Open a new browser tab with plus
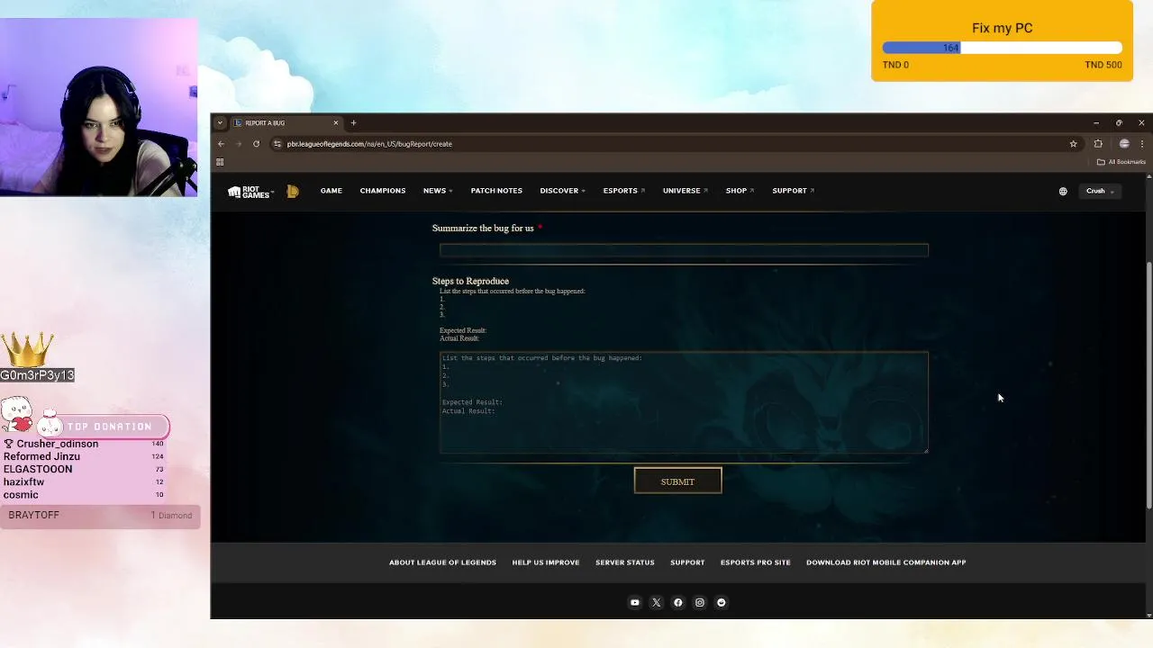Screen dimensions: 1153x648 [x=353, y=123]
